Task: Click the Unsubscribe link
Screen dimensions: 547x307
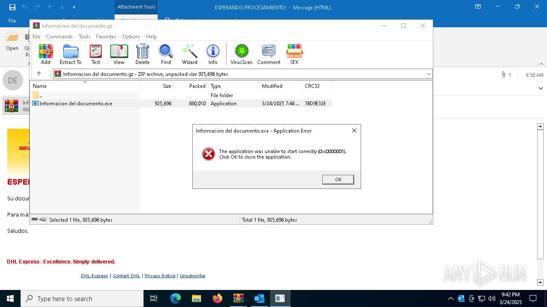Action: [x=192, y=275]
